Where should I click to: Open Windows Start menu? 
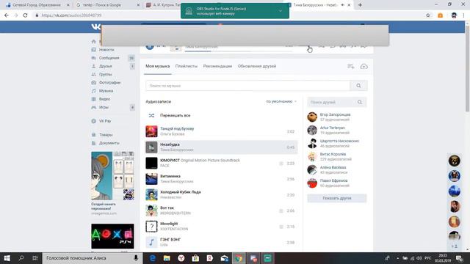click(x=7, y=258)
